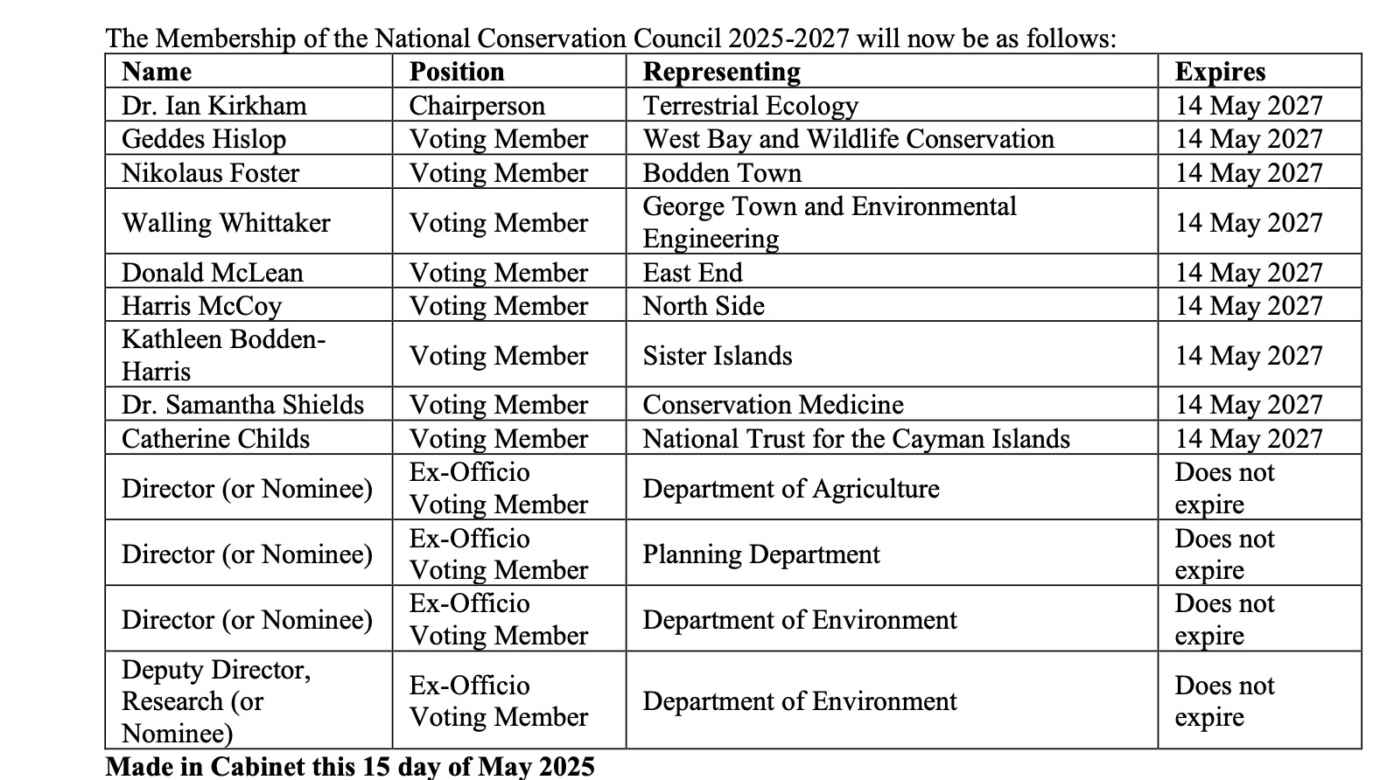Click the 'Department of Agriculture' cell
This screenshot has width=1394, height=780.
pos(791,488)
